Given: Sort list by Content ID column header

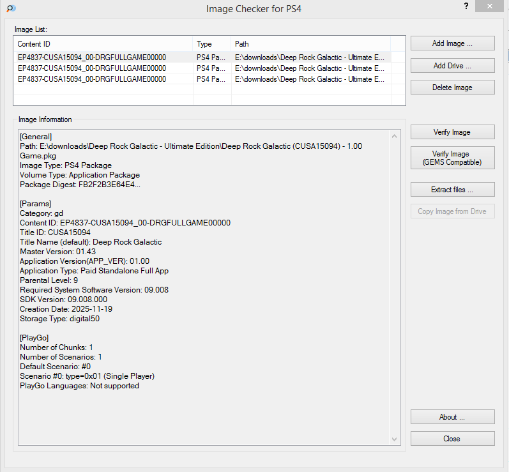Looking at the screenshot, I should click(x=102, y=44).
